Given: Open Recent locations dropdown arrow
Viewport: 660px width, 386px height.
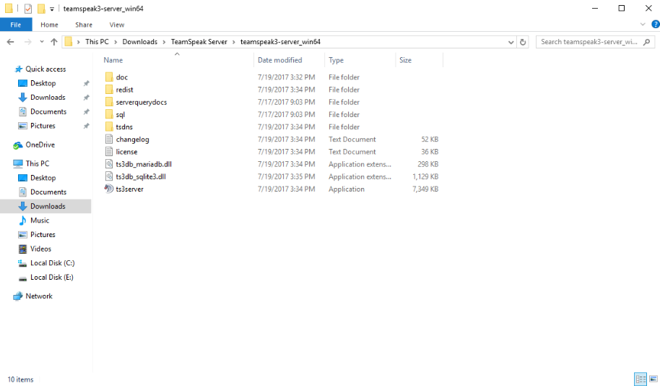Looking at the screenshot, I should 42,42.
